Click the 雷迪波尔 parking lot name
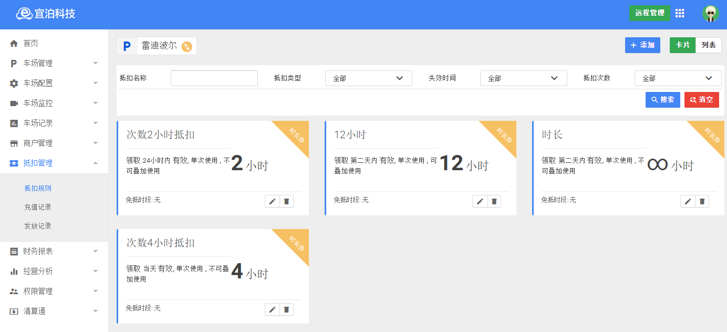727x332 pixels. click(159, 46)
